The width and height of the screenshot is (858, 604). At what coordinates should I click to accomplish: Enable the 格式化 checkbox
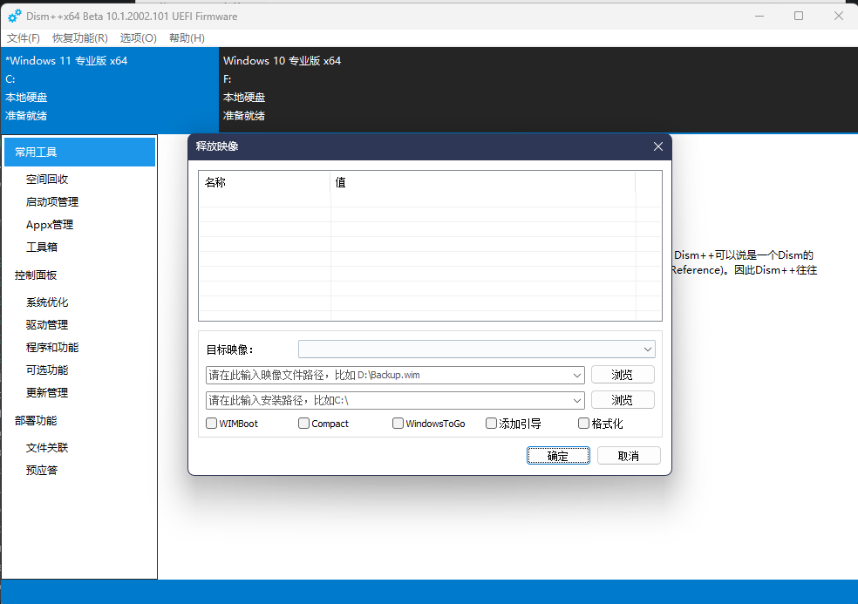(584, 424)
